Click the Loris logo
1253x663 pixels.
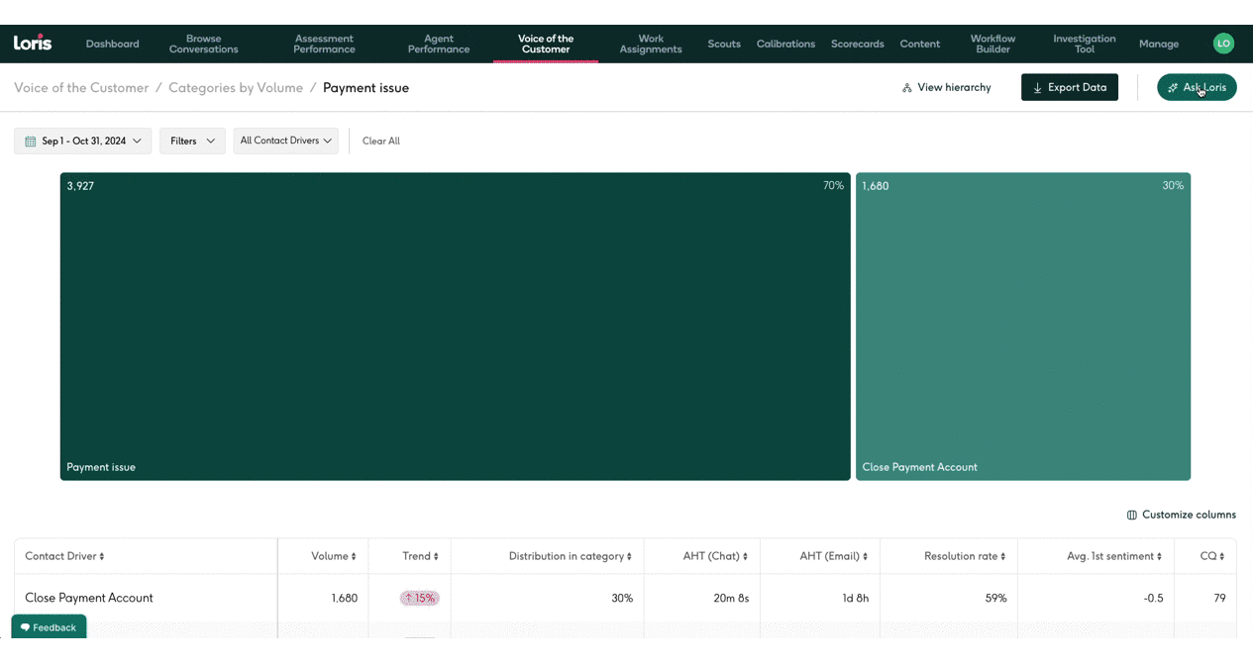click(x=33, y=44)
